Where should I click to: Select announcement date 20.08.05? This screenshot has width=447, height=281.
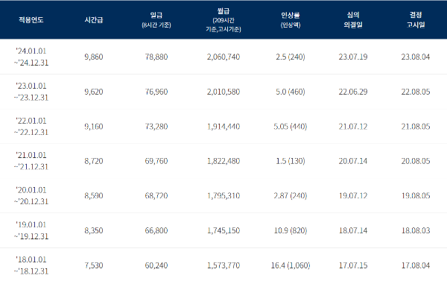point(416,161)
